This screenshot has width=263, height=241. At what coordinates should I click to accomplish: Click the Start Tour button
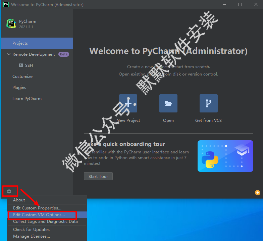[x=98, y=176]
